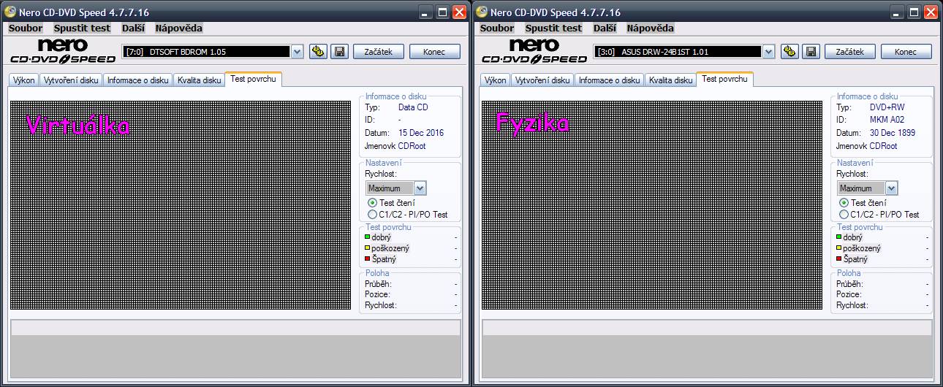
Task: Click "MKM A02" disc ID
Action: pos(887,120)
